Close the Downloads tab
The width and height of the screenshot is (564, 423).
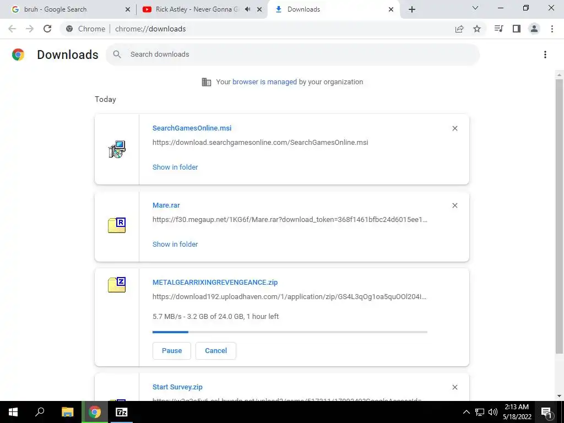391,9
